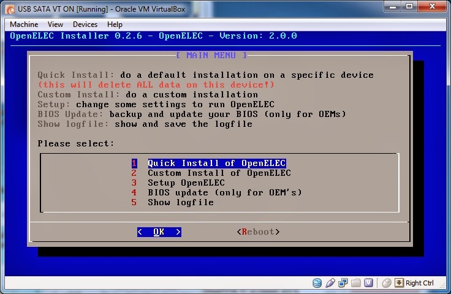This screenshot has height=294, width=451.
Task: Click the Right Ctrl host key label
Action: 419,283
